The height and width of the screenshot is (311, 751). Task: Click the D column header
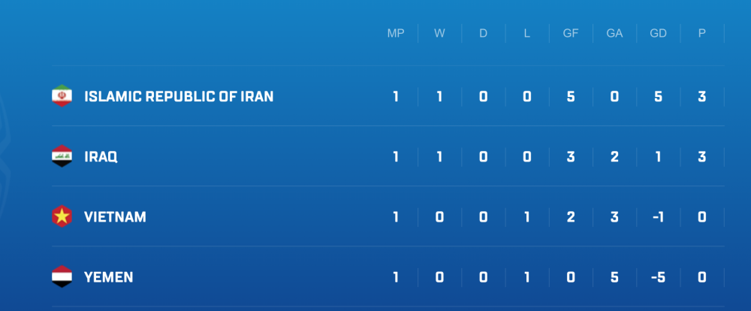(x=483, y=34)
